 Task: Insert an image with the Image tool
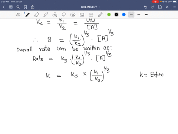[82, 15]
